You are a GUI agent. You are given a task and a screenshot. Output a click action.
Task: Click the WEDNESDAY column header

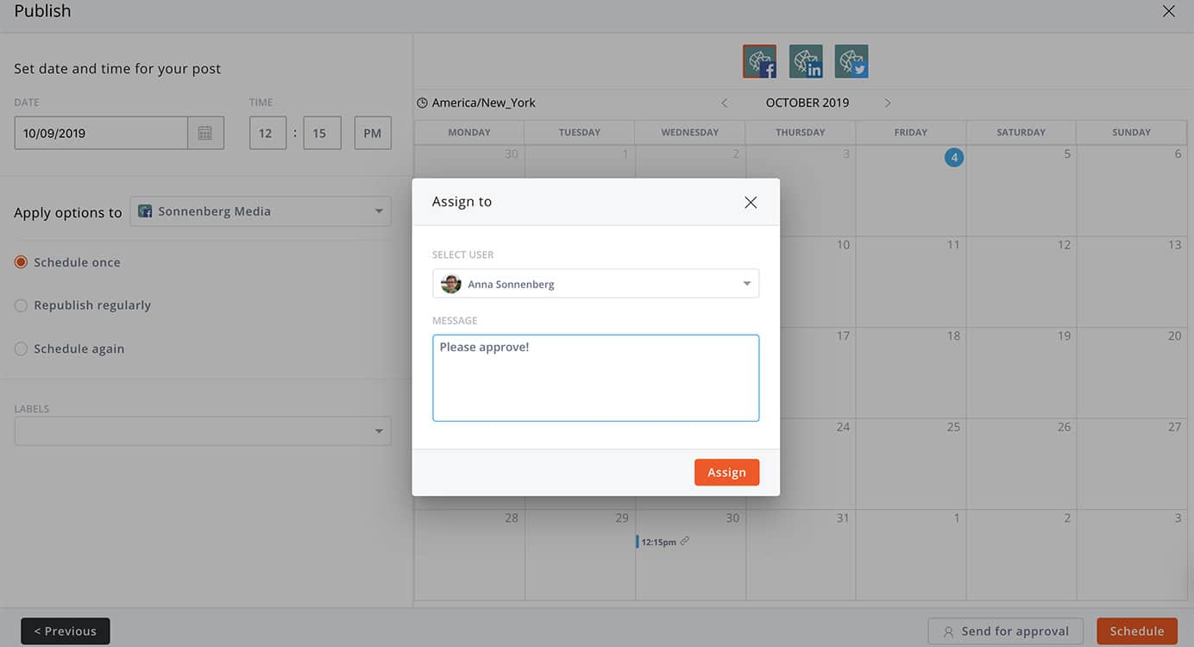coord(690,132)
